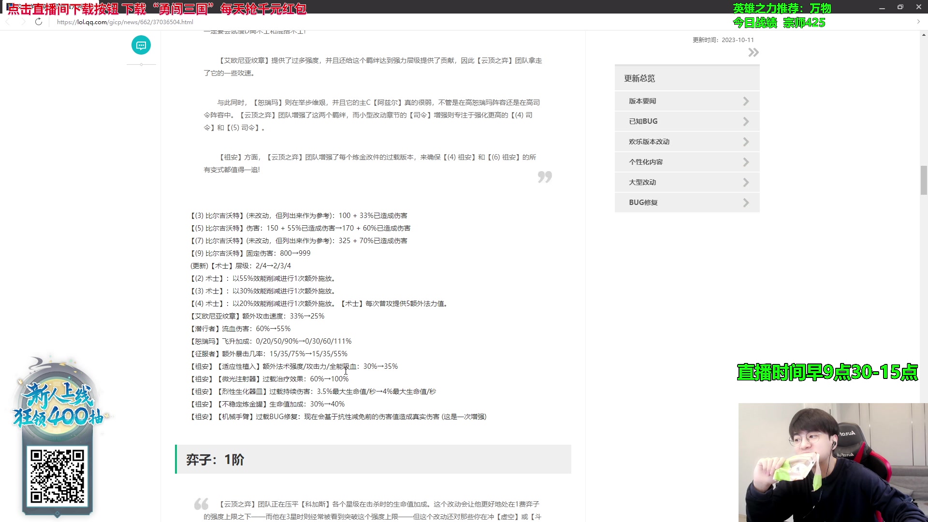This screenshot has width=928, height=522.
Task: Click the green chat comment icon
Action: pyautogui.click(x=141, y=45)
